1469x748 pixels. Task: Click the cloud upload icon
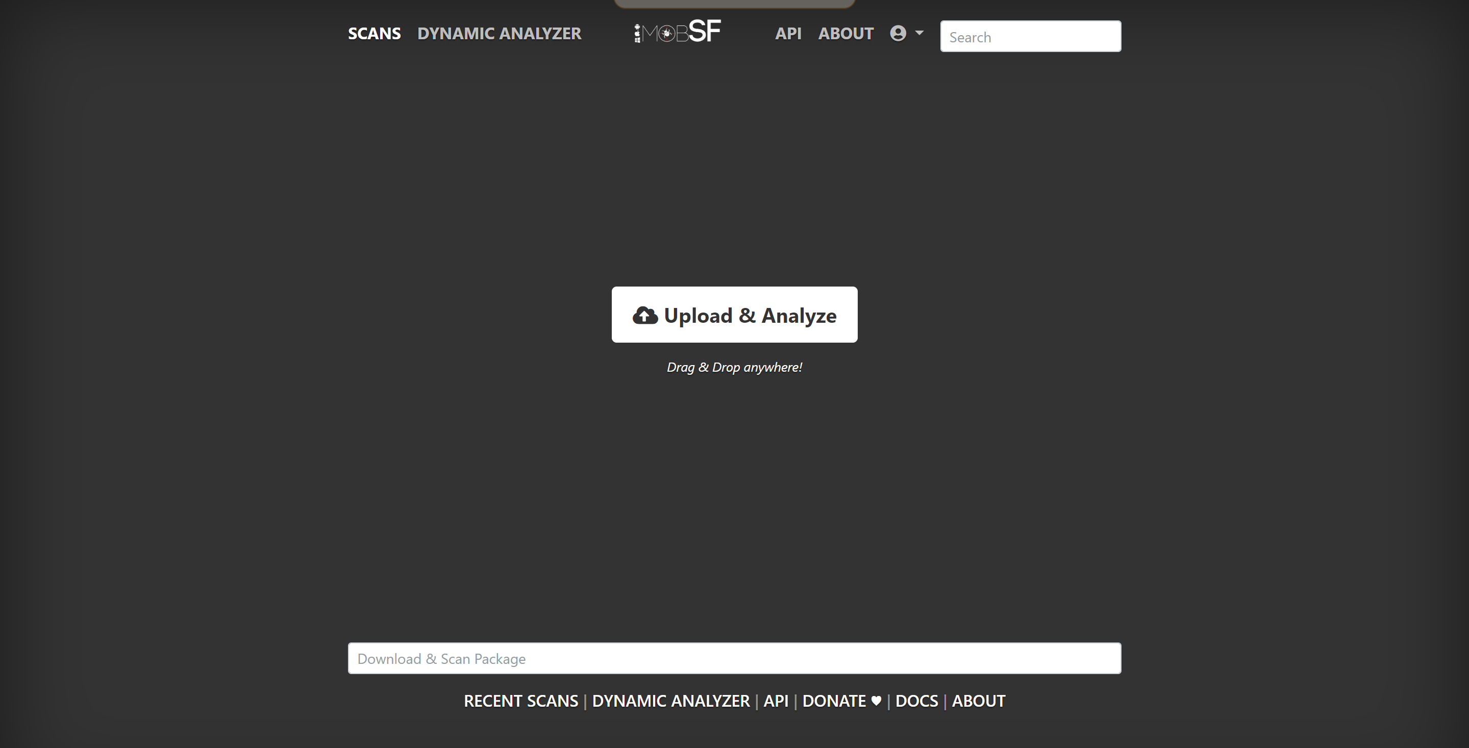pyautogui.click(x=645, y=315)
